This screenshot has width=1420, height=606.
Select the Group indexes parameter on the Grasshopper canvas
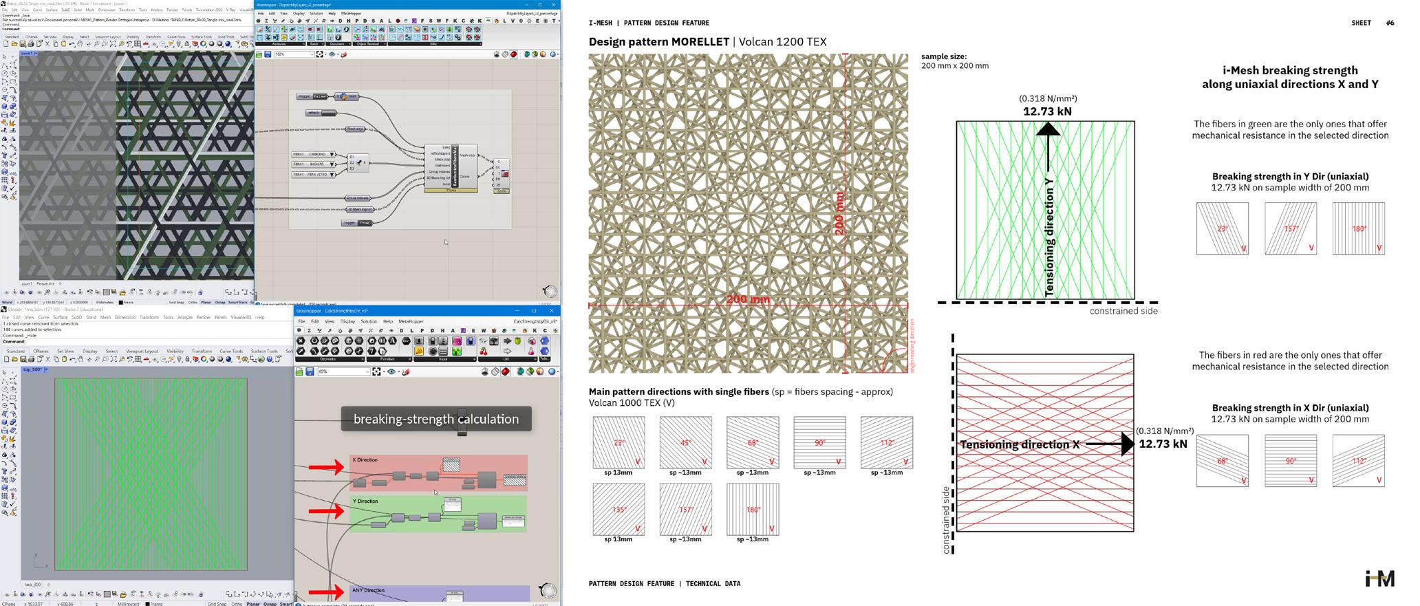[x=357, y=198]
